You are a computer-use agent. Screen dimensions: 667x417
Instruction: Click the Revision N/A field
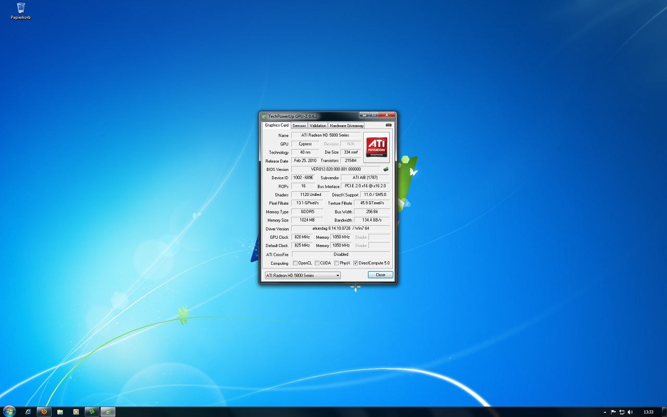pos(351,144)
